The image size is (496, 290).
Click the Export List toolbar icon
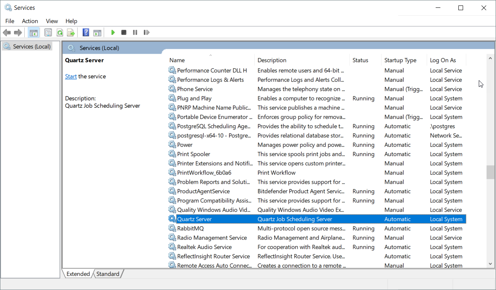71,32
